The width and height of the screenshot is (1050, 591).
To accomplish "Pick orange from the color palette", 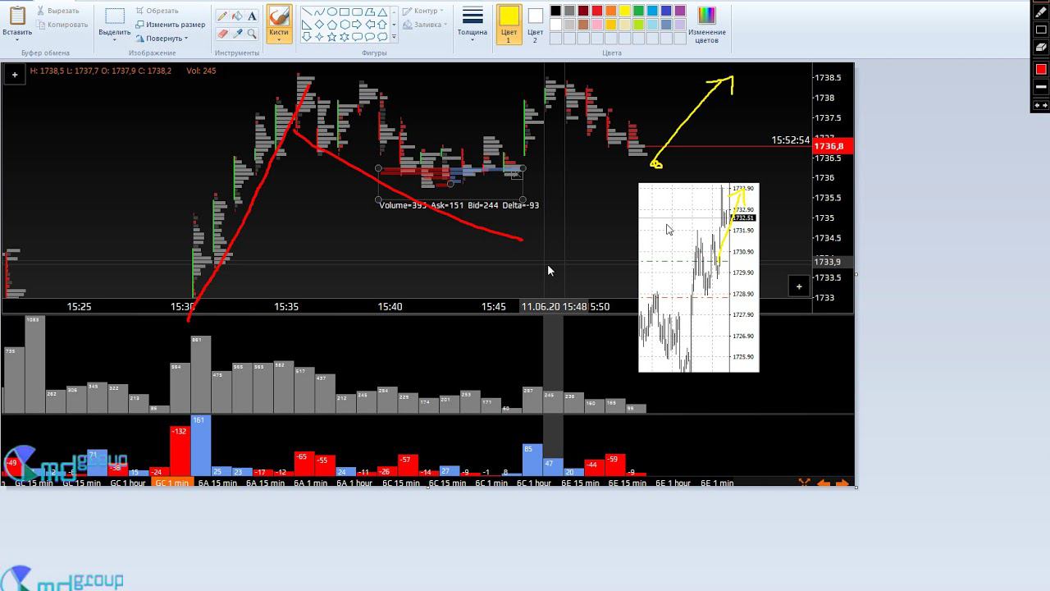I will point(611,11).
